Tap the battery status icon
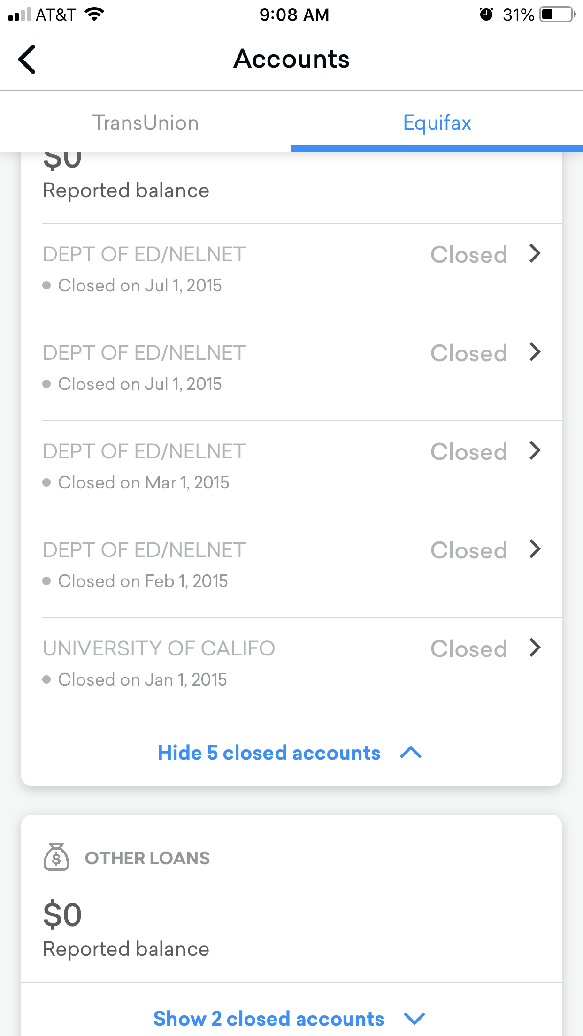This screenshot has width=583, height=1036. 557,15
